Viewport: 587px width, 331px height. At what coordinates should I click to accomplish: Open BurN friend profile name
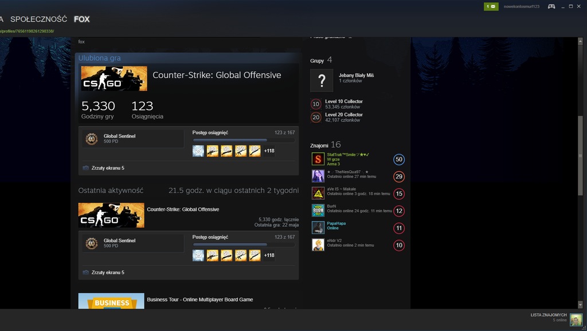point(331,206)
